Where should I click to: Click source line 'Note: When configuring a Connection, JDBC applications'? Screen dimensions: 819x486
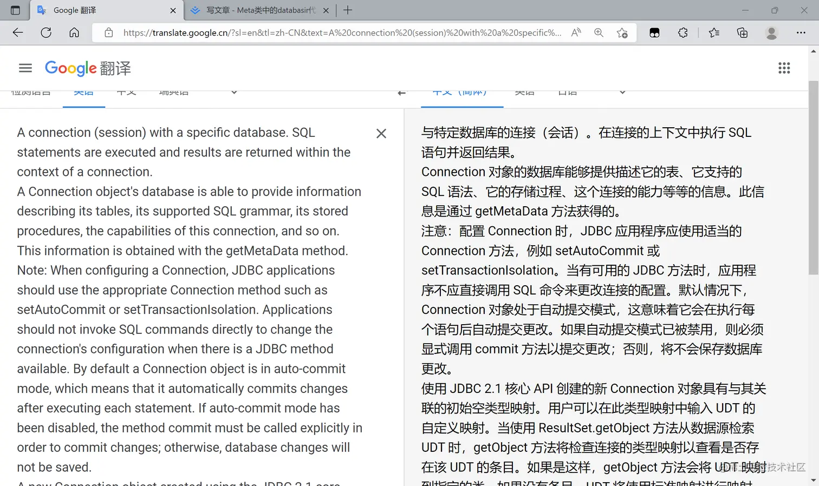pos(176,270)
